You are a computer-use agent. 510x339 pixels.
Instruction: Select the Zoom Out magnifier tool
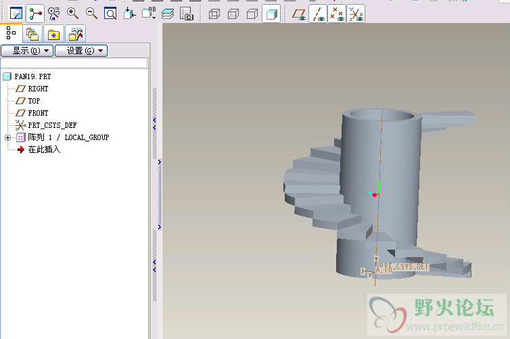coord(91,14)
